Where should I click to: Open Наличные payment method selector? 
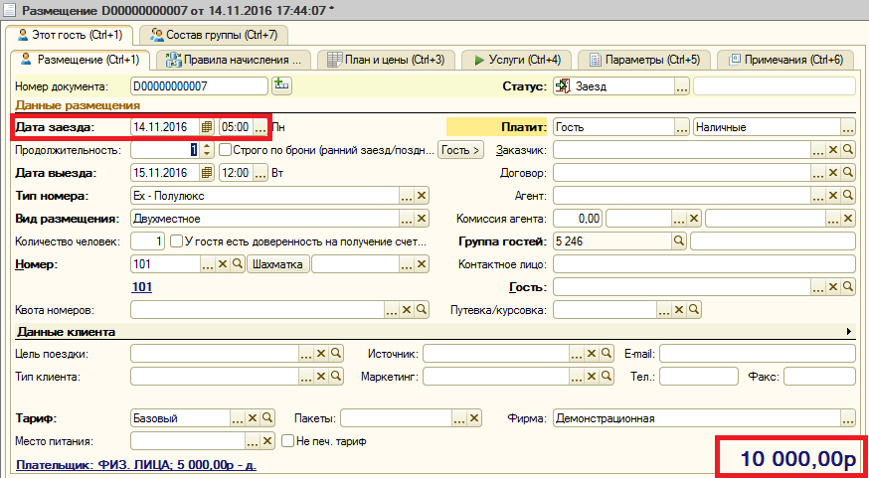(x=848, y=127)
